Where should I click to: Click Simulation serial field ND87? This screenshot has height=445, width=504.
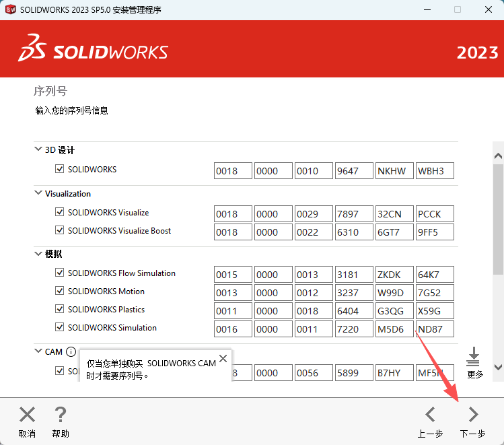(x=435, y=329)
